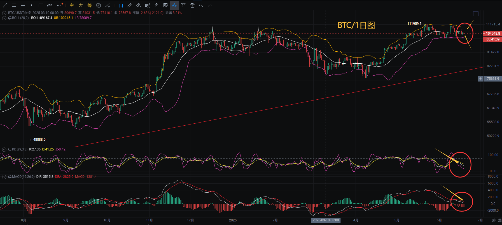Select the freehand pen tool

(x=138, y=5)
